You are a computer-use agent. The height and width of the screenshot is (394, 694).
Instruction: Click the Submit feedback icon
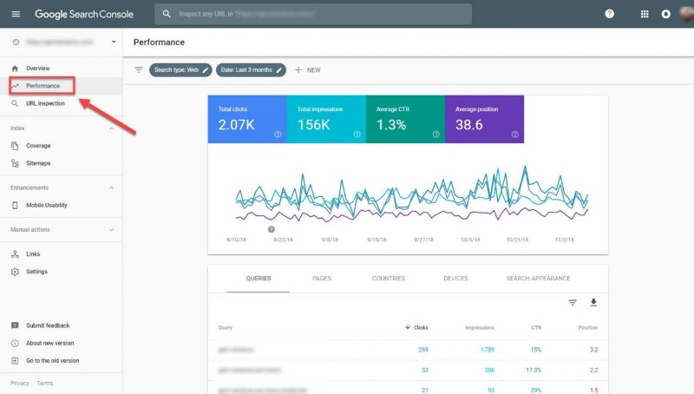(x=15, y=325)
